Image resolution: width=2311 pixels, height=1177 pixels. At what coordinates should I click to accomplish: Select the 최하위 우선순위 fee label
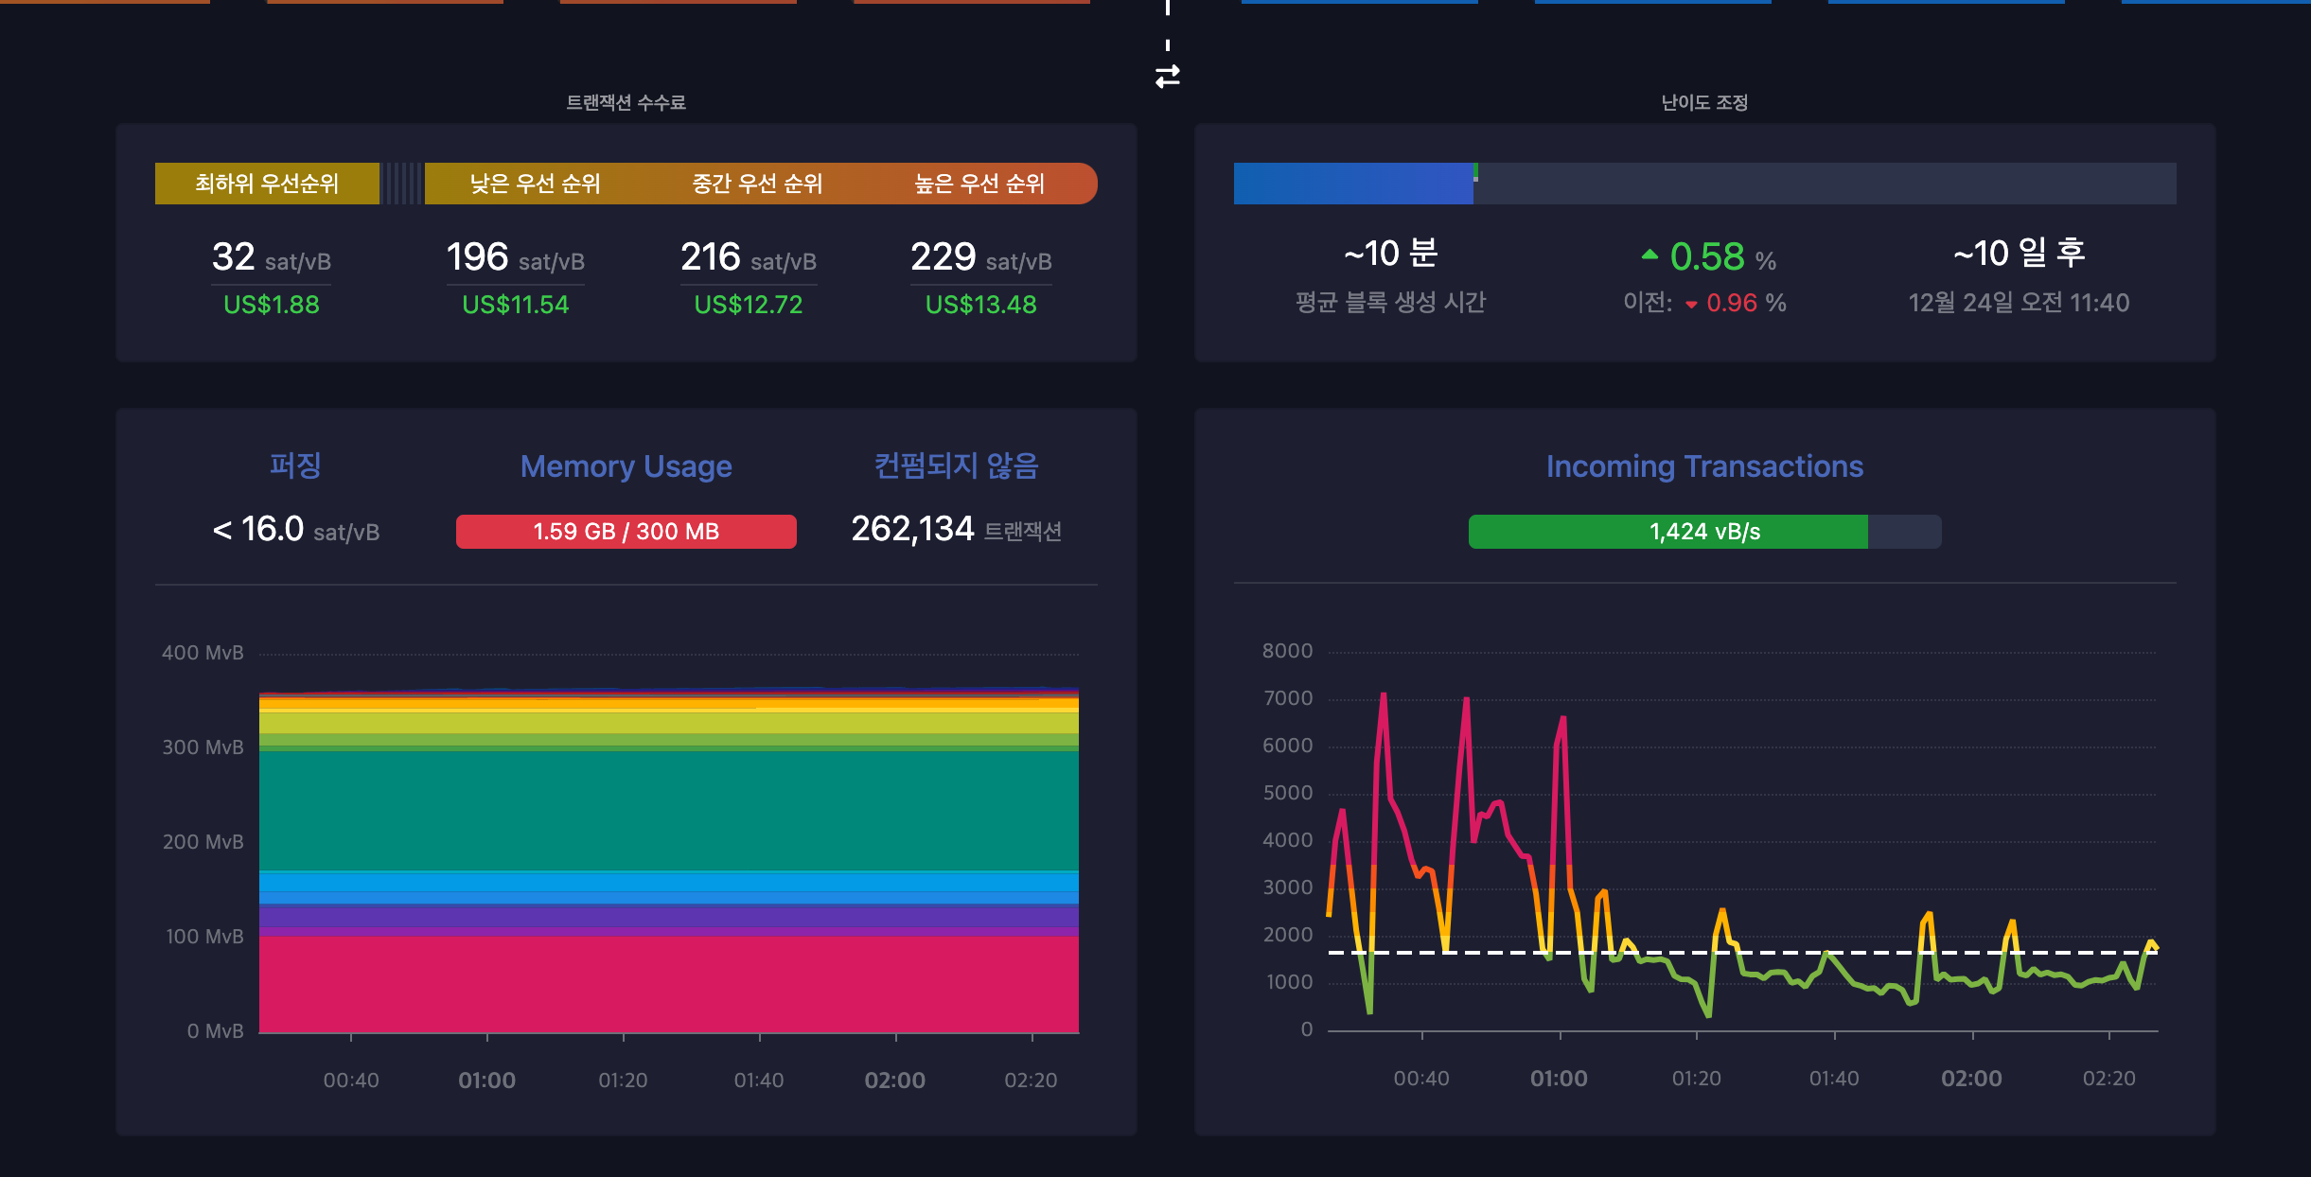coord(267,184)
